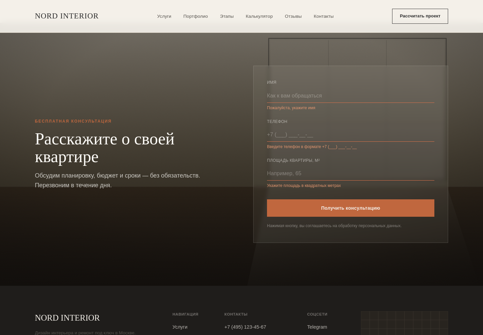
Task: Call the +7 (495) 123-45-67 footer number
Action: point(245,327)
